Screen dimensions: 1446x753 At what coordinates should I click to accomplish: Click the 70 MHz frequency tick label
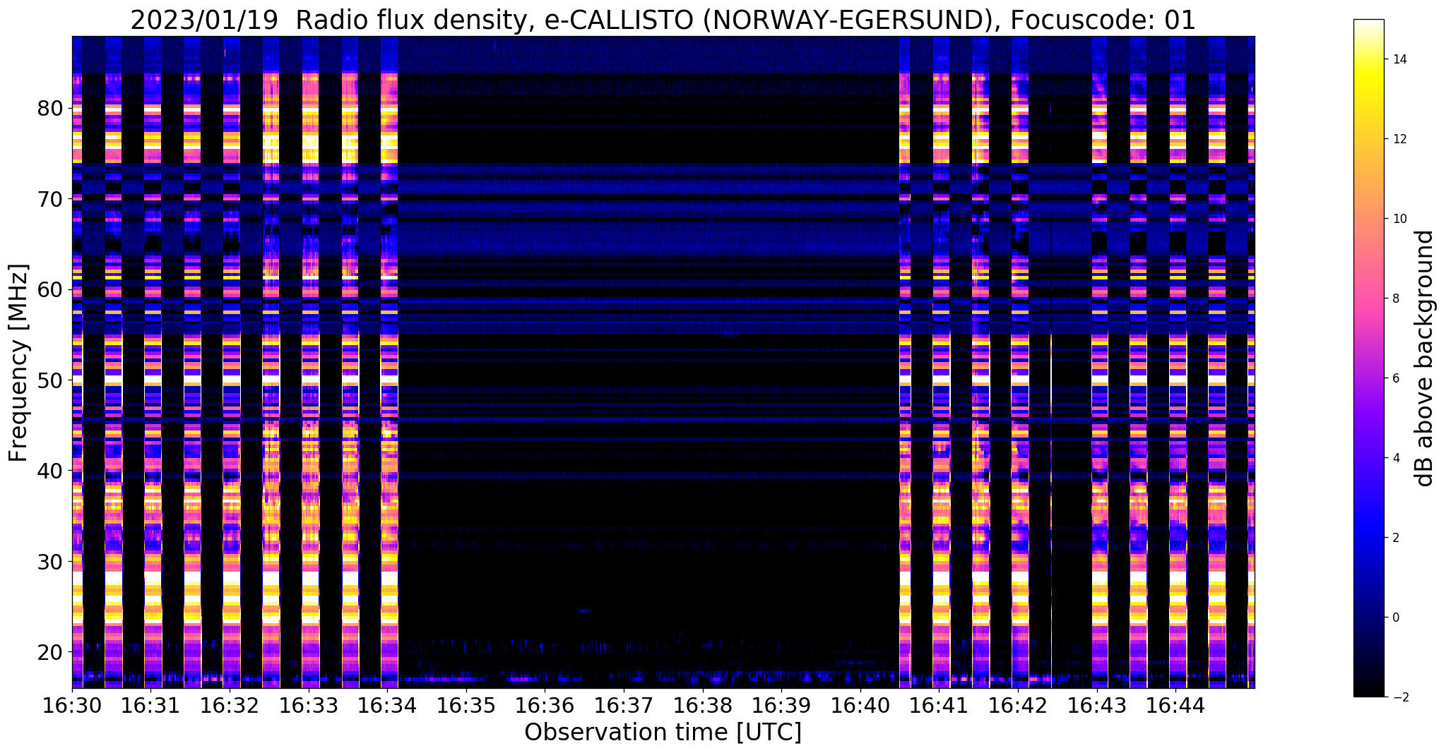pos(50,199)
